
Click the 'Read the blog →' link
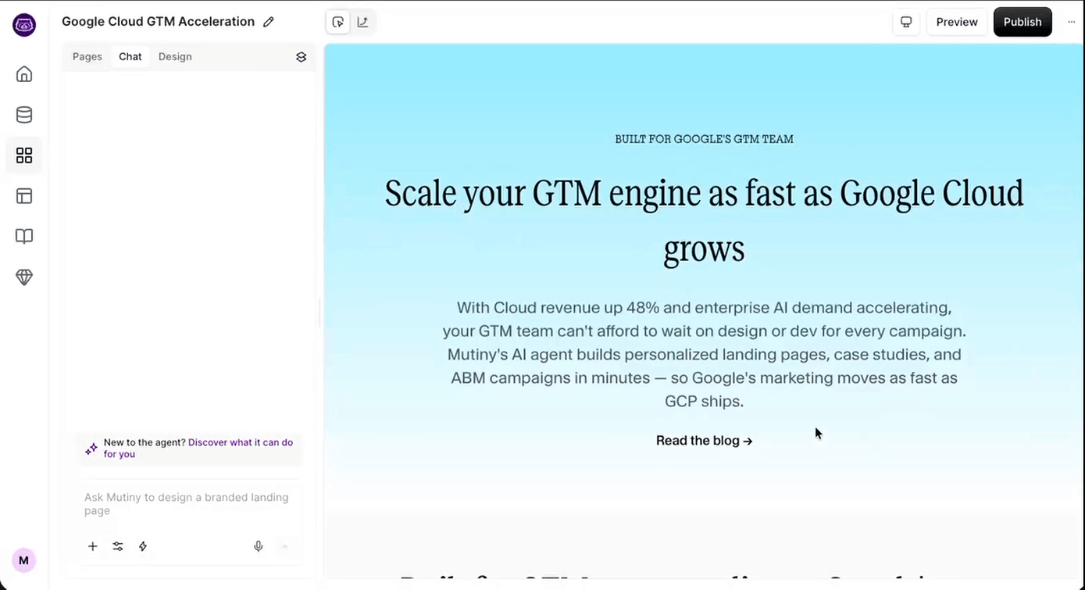(705, 441)
